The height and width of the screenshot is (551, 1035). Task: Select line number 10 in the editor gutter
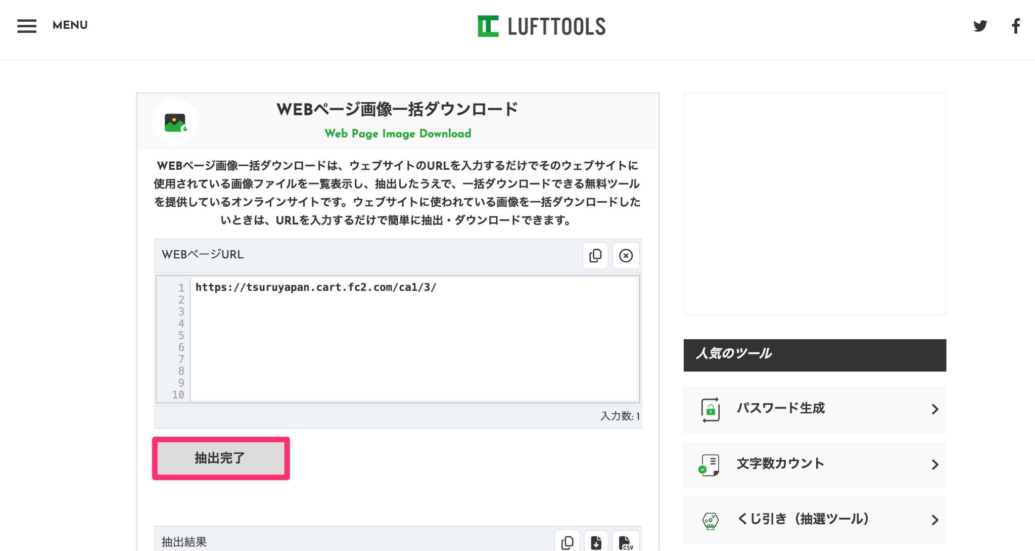point(178,395)
